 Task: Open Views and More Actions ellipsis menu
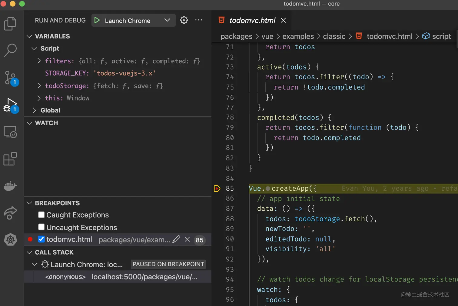point(199,20)
